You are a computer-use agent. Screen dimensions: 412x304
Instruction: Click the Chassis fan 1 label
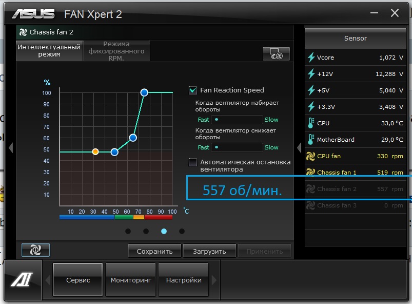click(337, 173)
